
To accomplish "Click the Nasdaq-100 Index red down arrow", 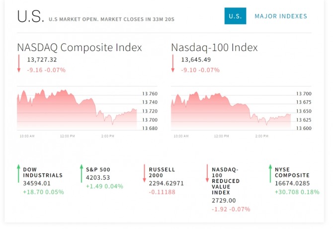I will click(x=173, y=64).
